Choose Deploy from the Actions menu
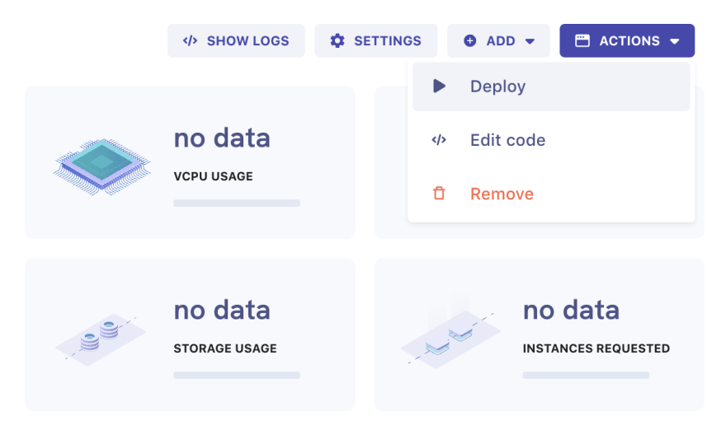The image size is (726, 435). 551,87
